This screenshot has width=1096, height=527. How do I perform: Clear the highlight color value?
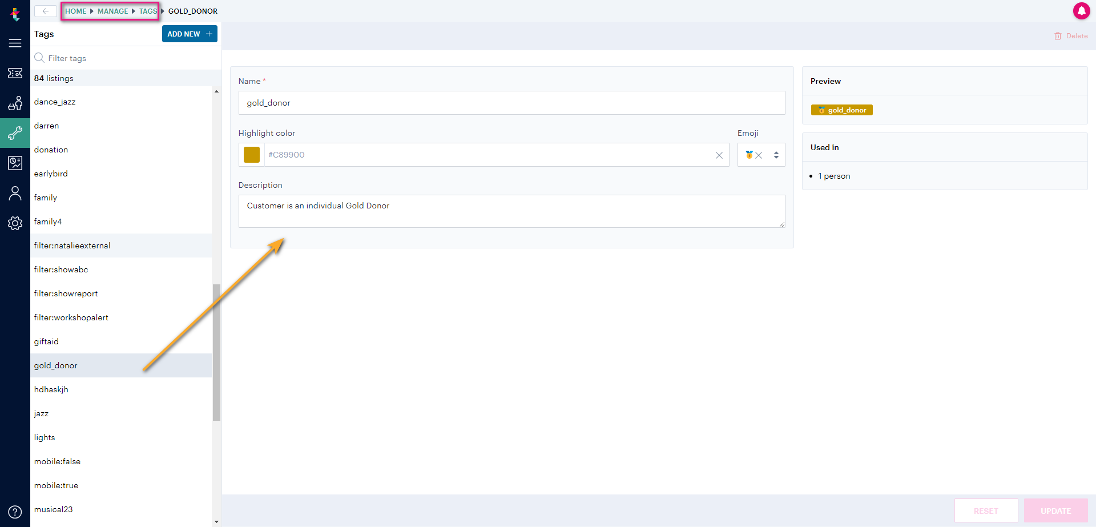719,155
